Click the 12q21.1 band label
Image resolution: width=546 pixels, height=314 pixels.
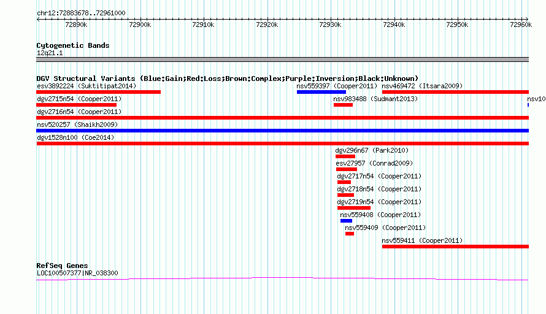pos(50,53)
